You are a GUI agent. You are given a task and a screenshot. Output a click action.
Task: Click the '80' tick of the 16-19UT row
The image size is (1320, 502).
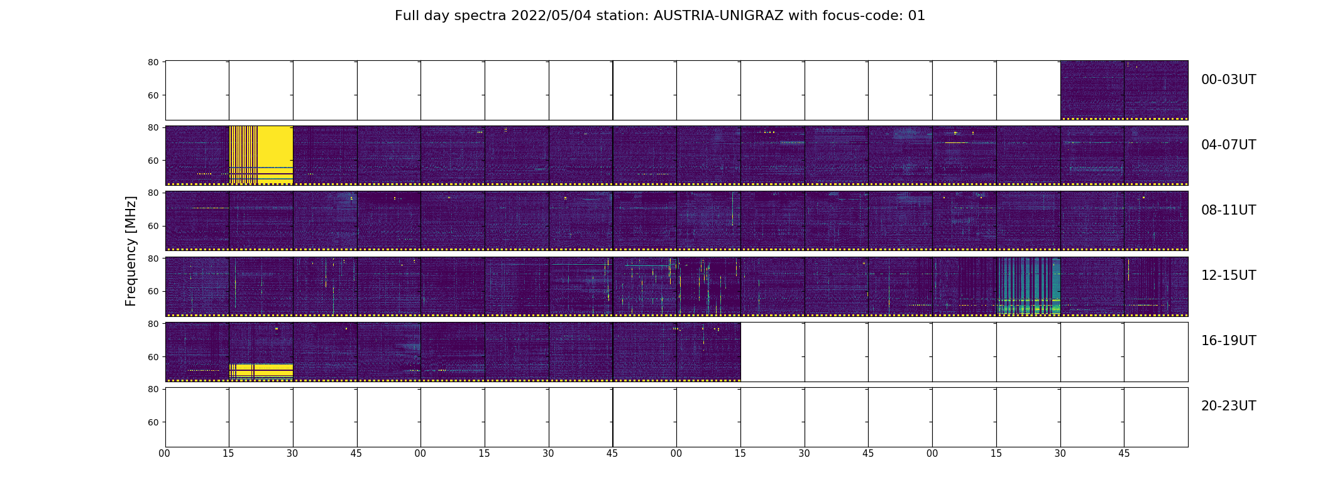153,324
